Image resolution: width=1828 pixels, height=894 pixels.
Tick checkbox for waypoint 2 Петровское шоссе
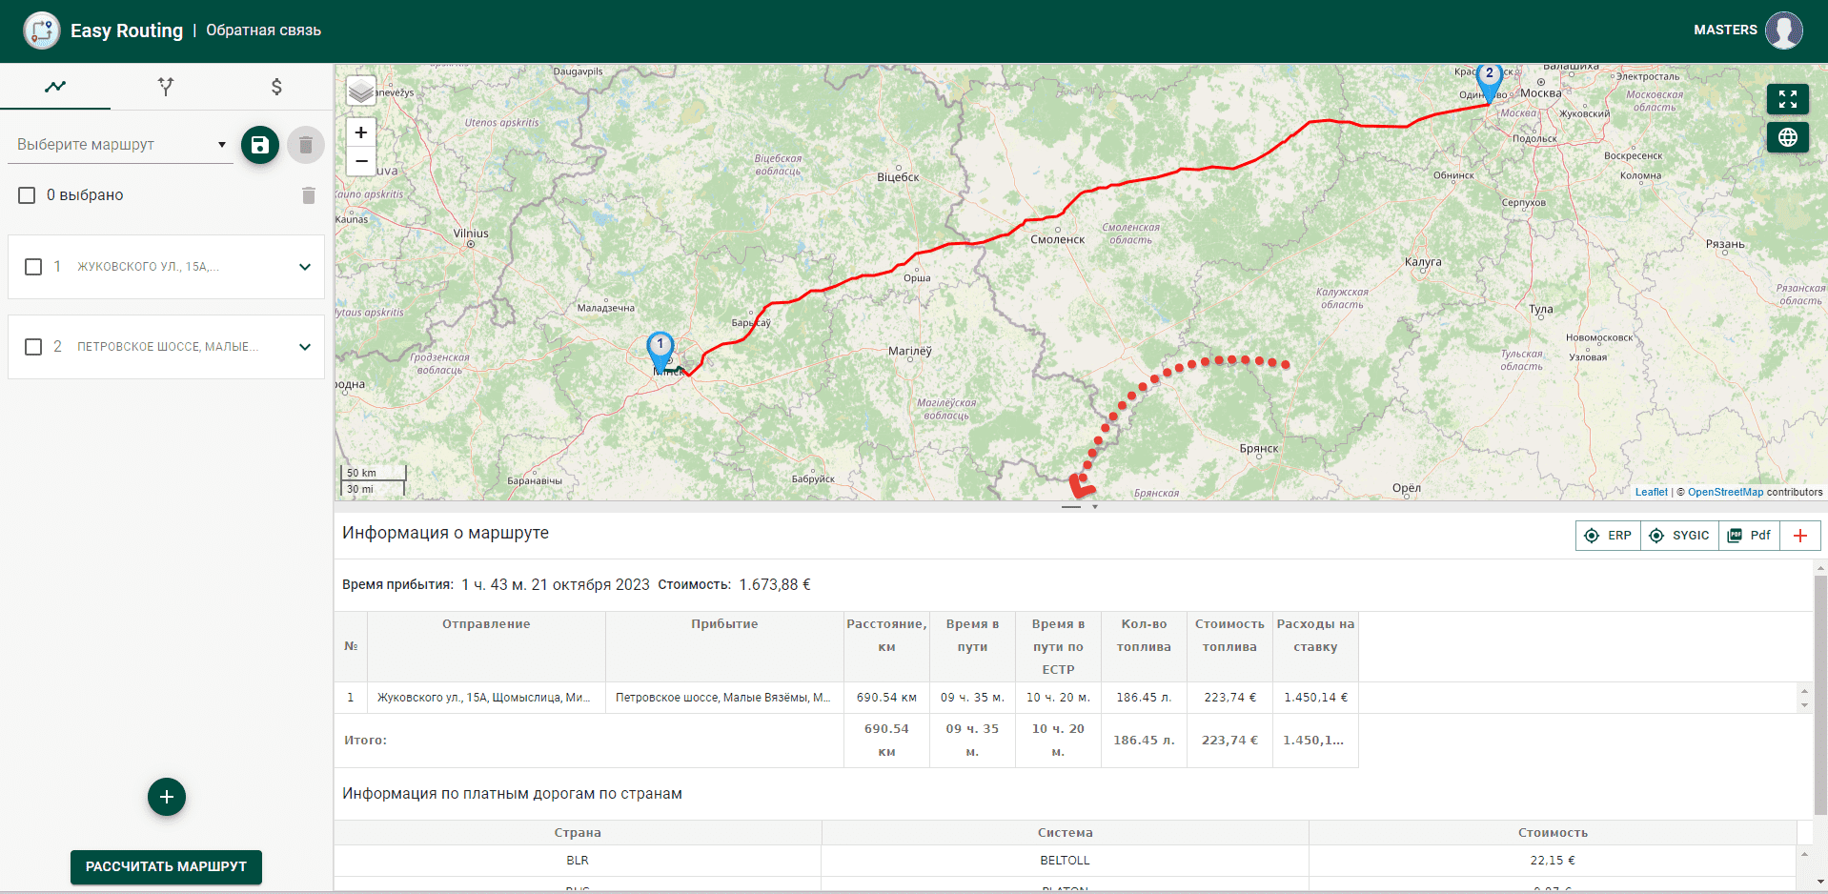click(x=33, y=347)
